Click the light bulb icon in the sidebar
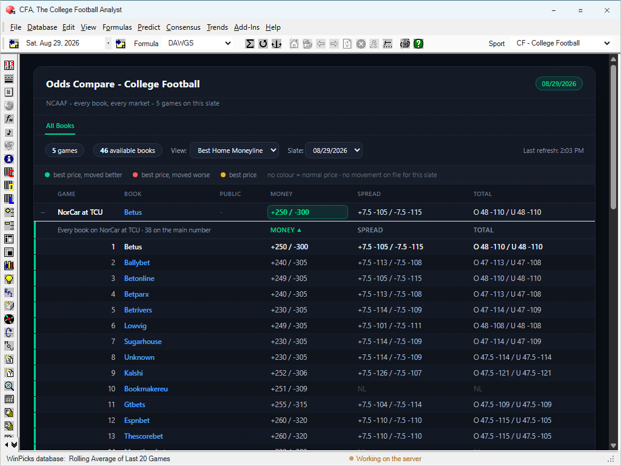This screenshot has height=466, width=621. 9,279
